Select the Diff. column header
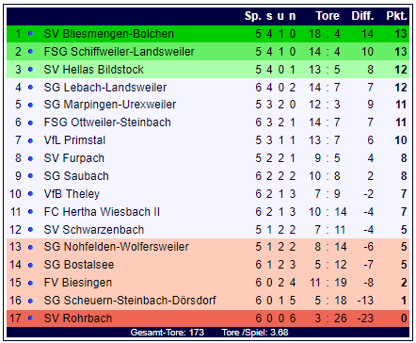The height and width of the screenshot is (343, 416). (362, 16)
